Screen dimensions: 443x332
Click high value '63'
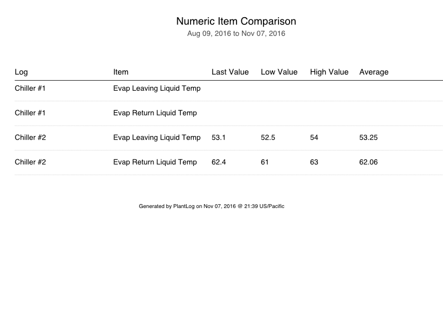[x=314, y=162]
